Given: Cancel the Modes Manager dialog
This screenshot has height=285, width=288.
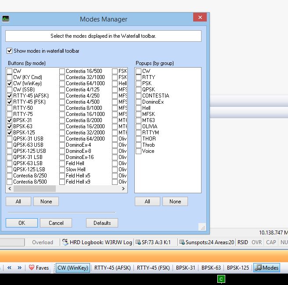Looking at the screenshot, I should point(56,223).
